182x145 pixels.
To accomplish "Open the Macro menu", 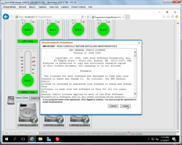I will click(32, 7).
